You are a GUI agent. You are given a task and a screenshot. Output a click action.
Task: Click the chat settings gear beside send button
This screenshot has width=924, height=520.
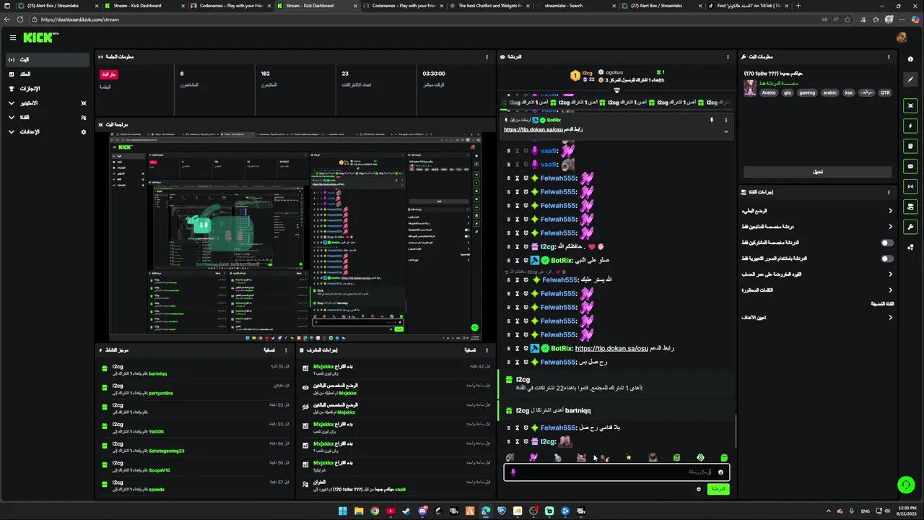[698, 489]
